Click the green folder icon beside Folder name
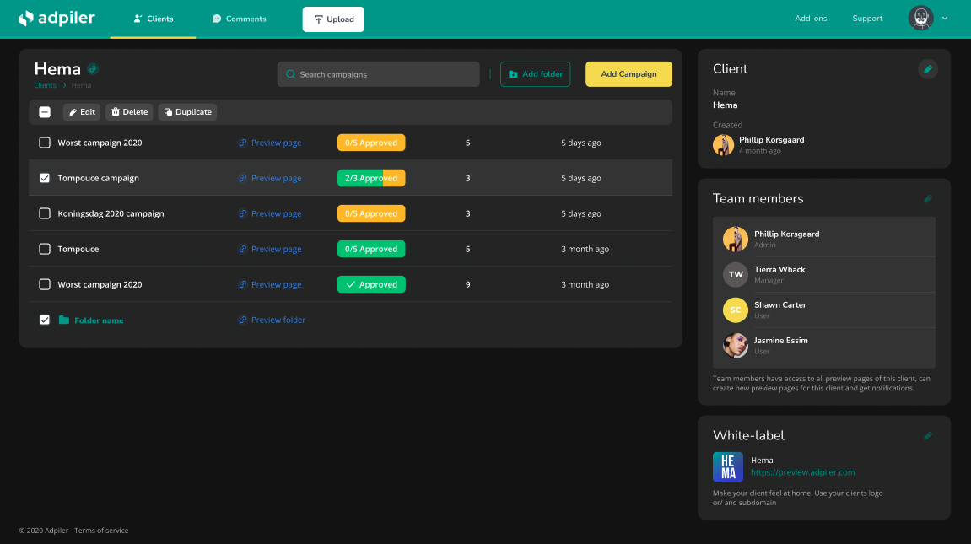This screenshot has width=971, height=544. pos(67,320)
